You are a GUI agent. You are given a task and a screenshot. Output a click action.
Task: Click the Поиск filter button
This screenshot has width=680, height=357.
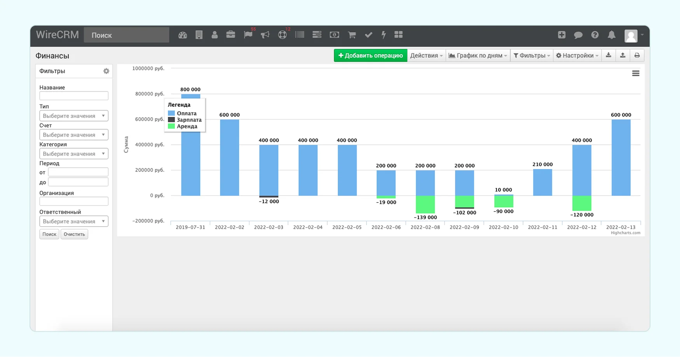(49, 234)
